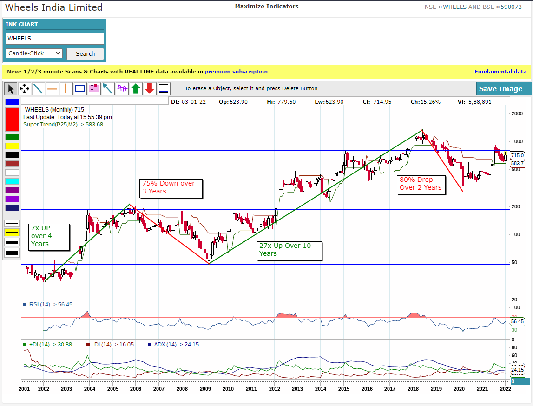Click the WHEELS symbol search field
This screenshot has width=533, height=406.
[x=55, y=39]
